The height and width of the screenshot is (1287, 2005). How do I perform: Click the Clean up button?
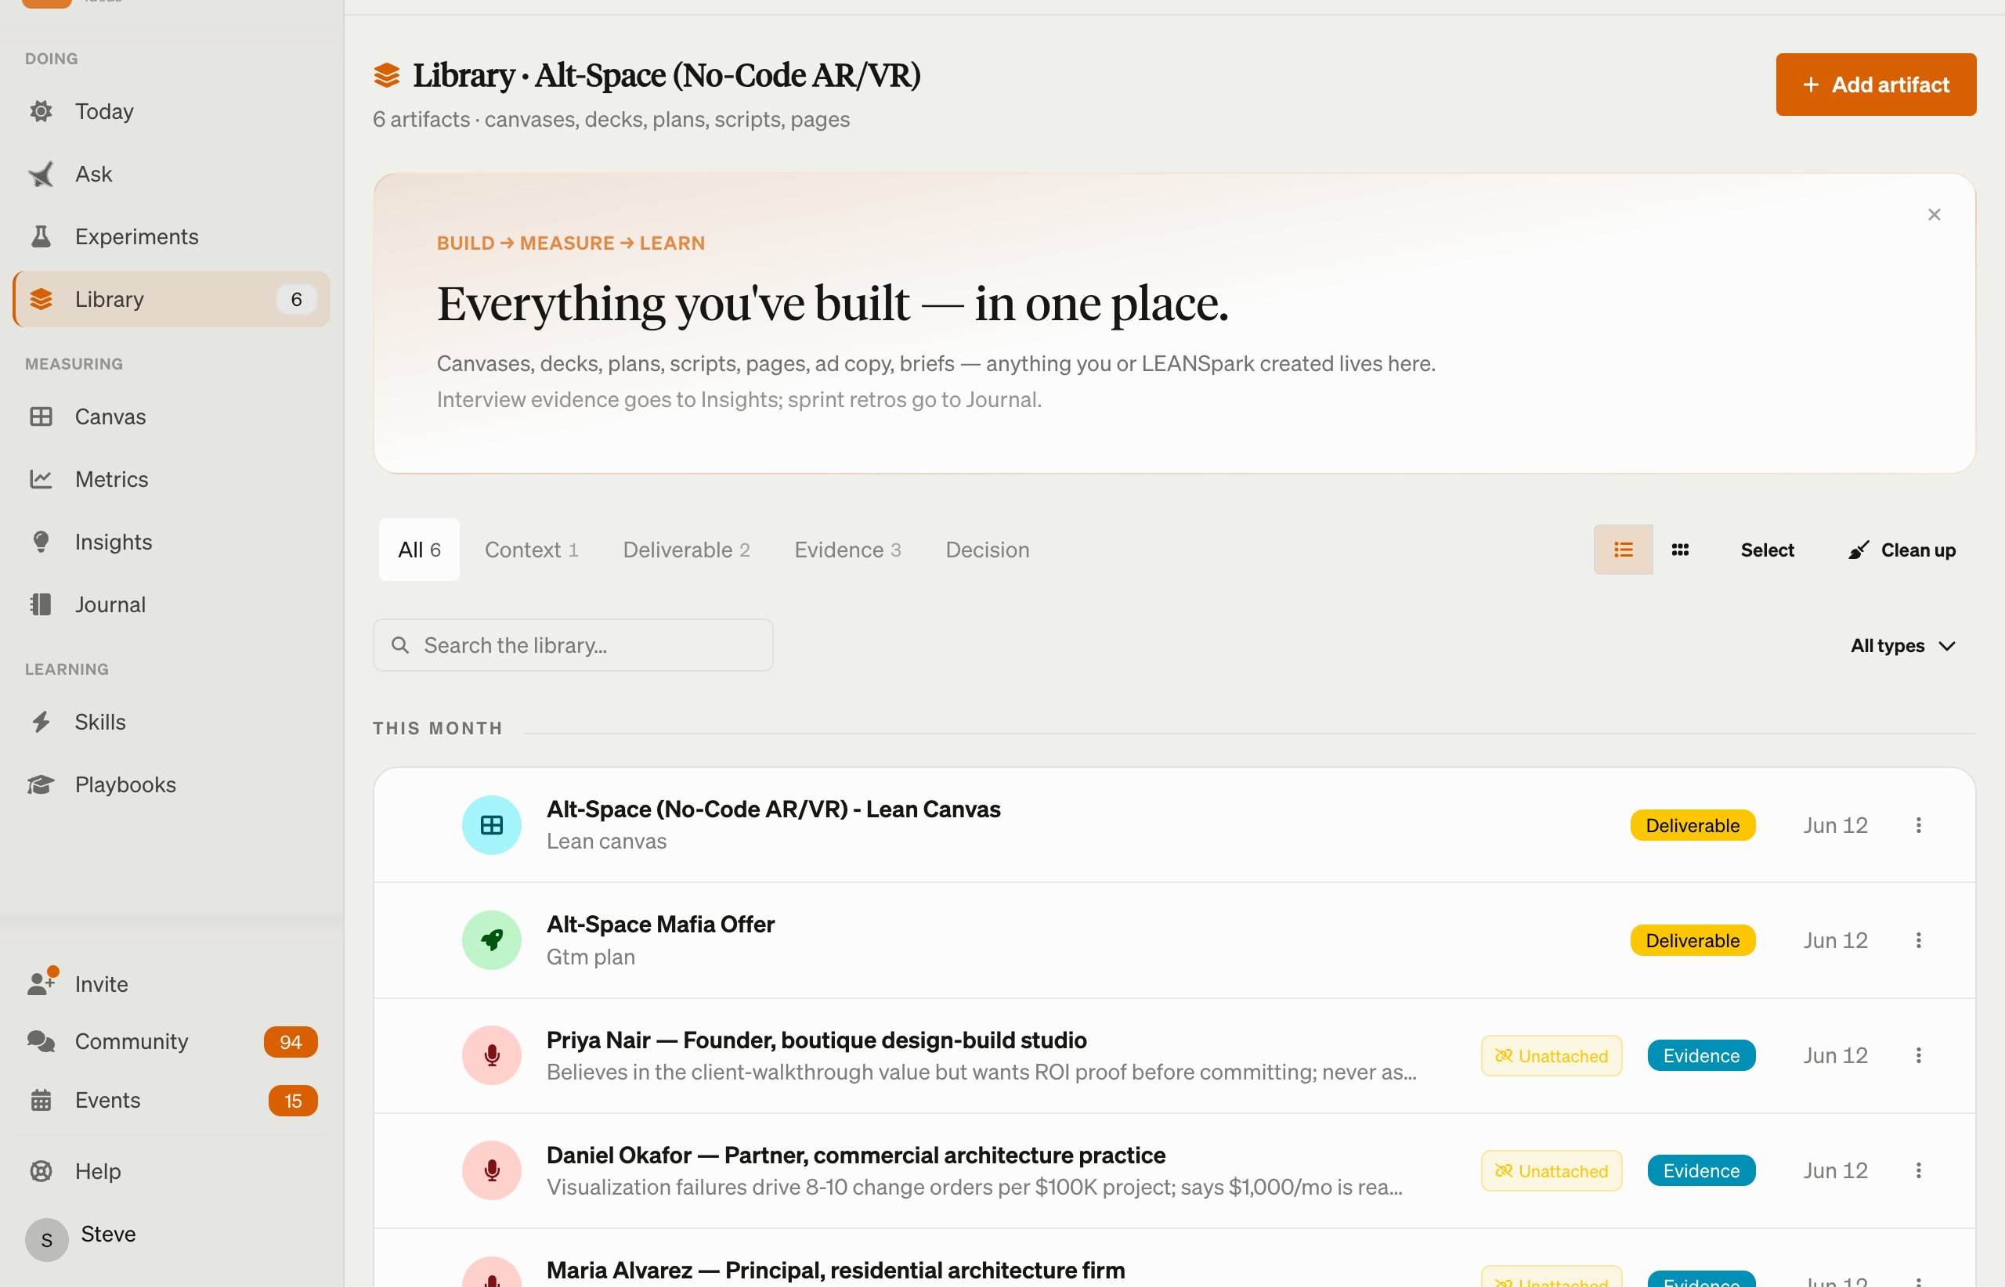click(1902, 549)
